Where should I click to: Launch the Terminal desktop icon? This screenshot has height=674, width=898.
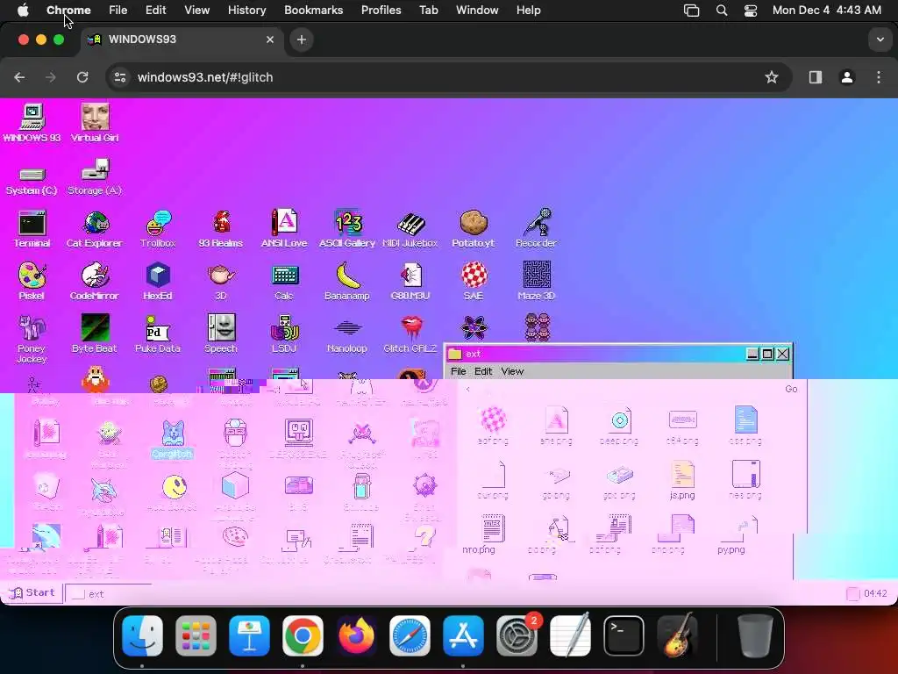32,229
